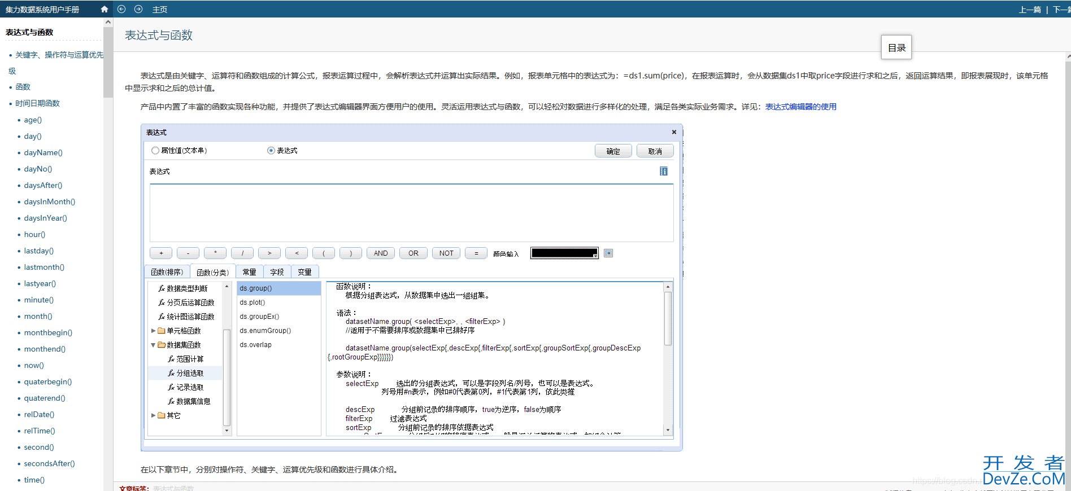
Task: Insert the OR operator
Action: 413,253
